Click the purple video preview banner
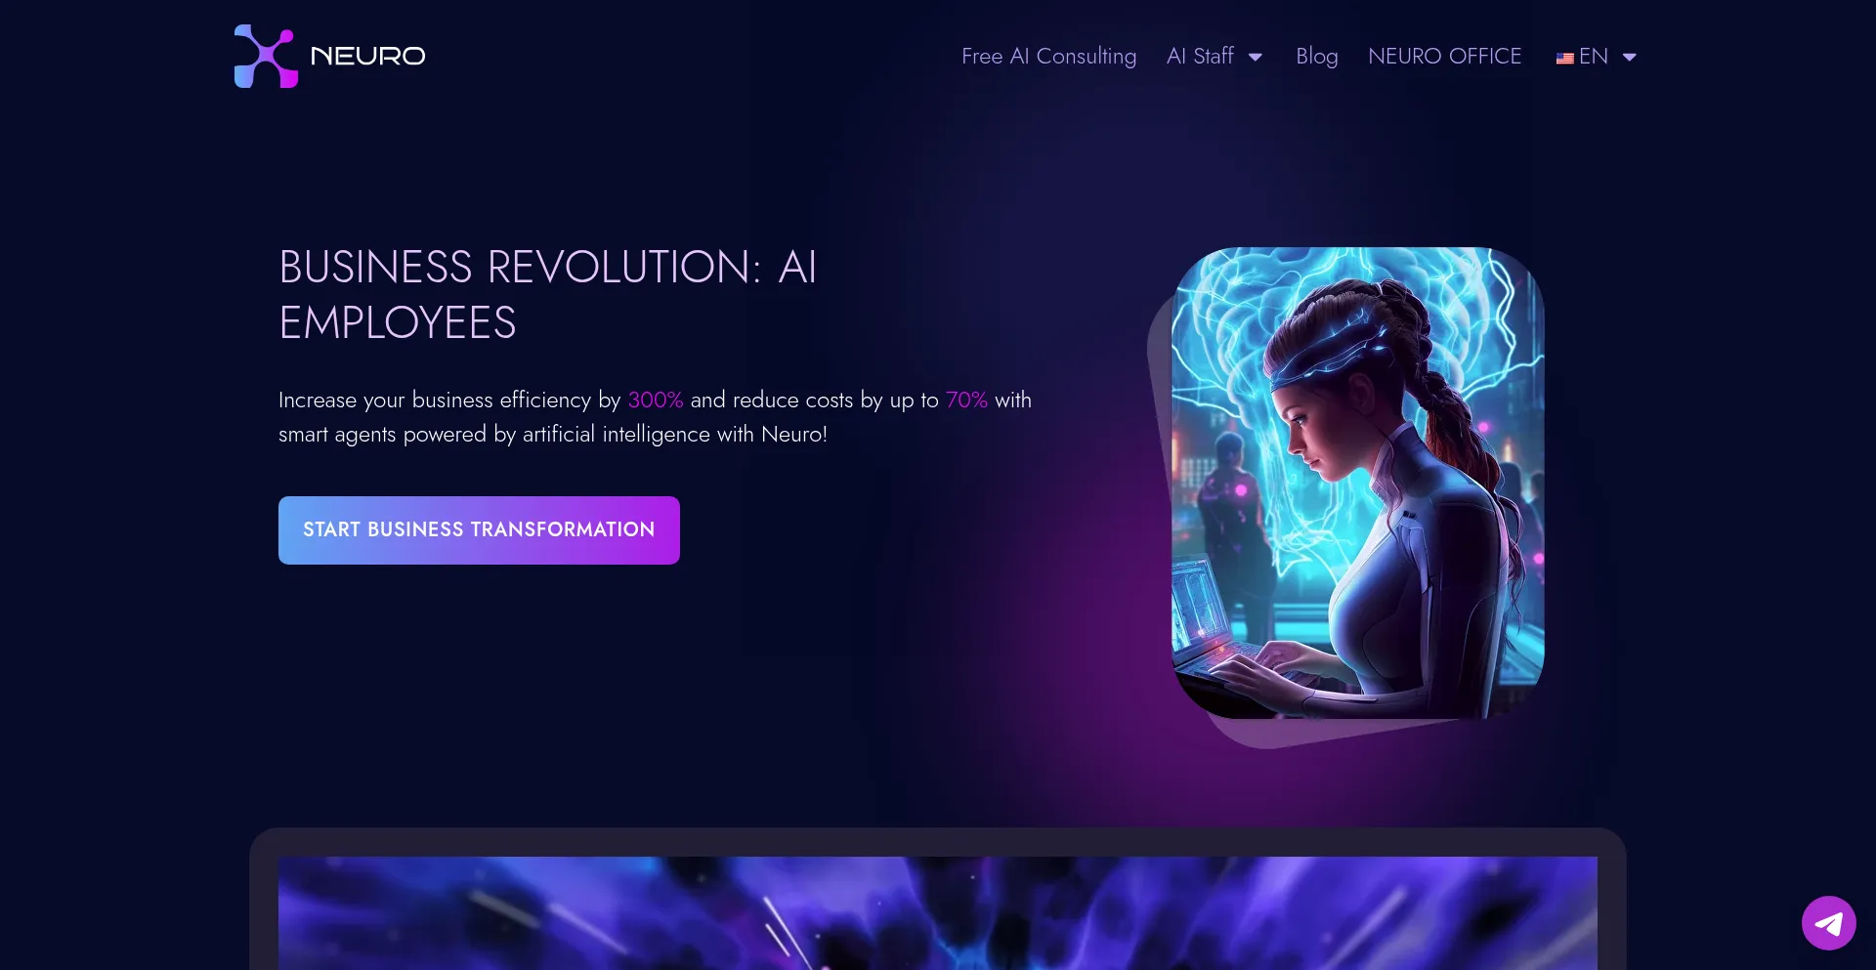The width and height of the screenshot is (1876, 970). (938, 912)
